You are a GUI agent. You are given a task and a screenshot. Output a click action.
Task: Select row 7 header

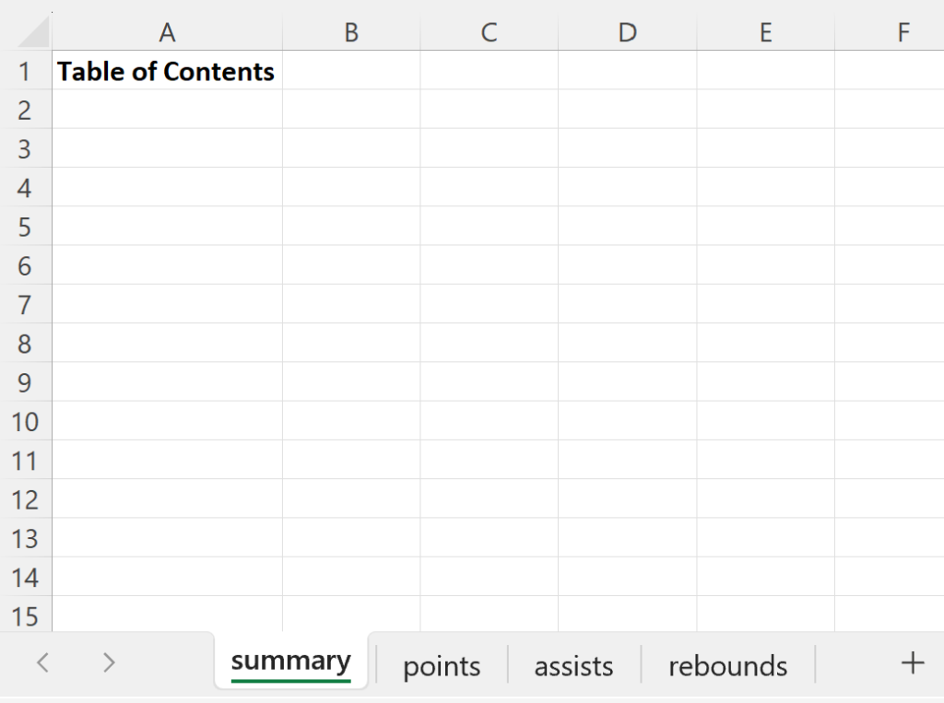click(25, 305)
